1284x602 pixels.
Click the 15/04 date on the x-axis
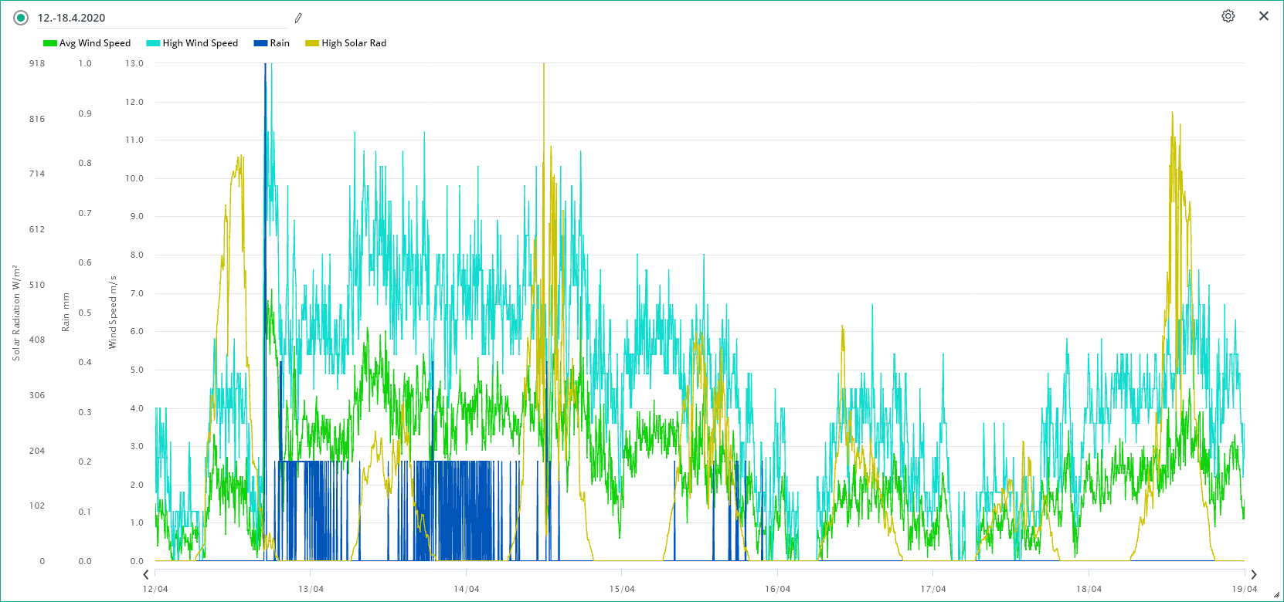[622, 589]
